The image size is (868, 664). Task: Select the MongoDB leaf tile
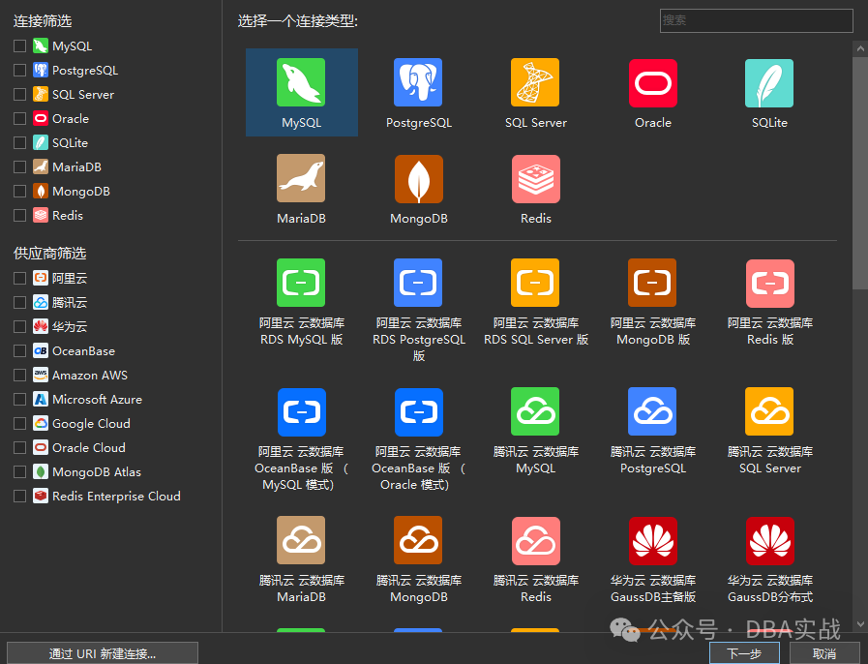[418, 189]
